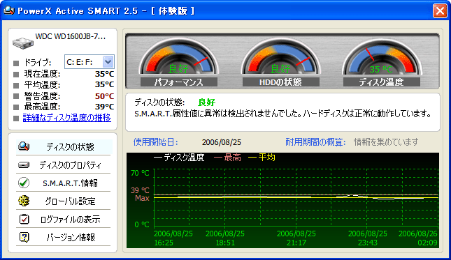Click the 使用開始日: label
Image resolution: width=451 pixels, height=260 pixels.
click(x=156, y=142)
